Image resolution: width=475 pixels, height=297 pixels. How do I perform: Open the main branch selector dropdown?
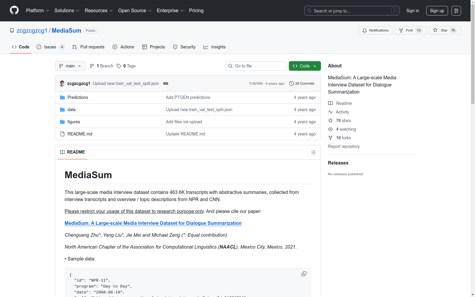pos(70,66)
